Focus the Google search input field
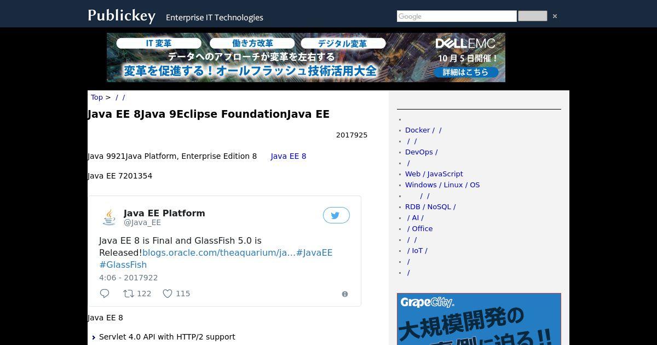 coord(457,16)
